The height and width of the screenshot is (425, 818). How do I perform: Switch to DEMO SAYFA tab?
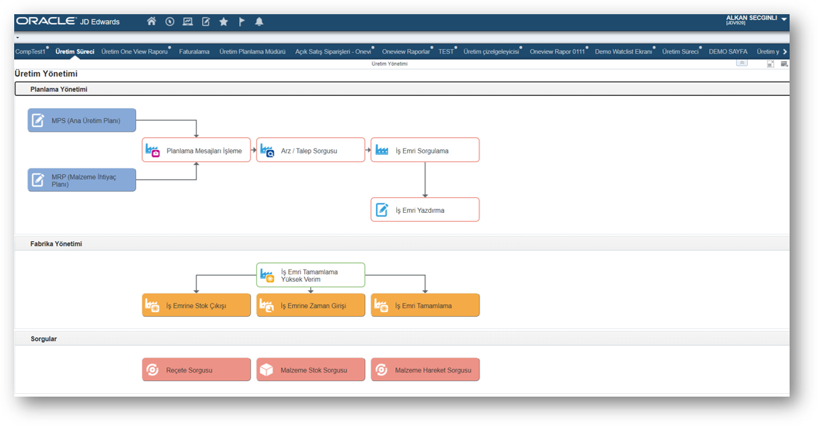(728, 51)
